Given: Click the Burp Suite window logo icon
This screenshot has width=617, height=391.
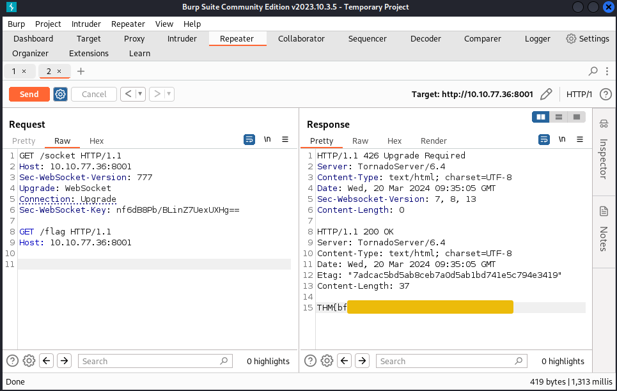Looking at the screenshot, I should coord(11,6).
